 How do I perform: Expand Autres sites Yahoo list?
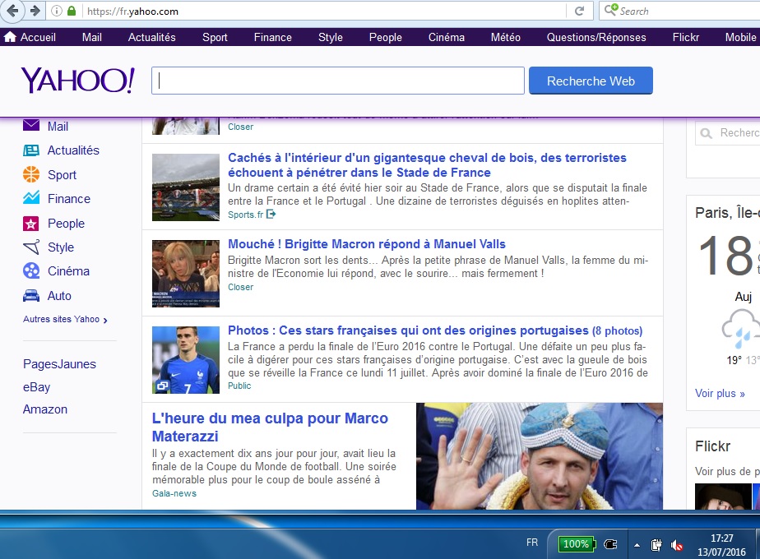coord(65,319)
